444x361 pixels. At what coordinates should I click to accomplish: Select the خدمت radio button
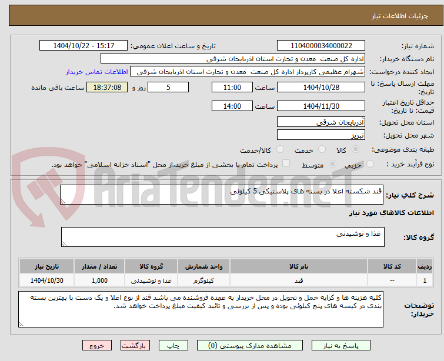pyautogui.click(x=322, y=149)
